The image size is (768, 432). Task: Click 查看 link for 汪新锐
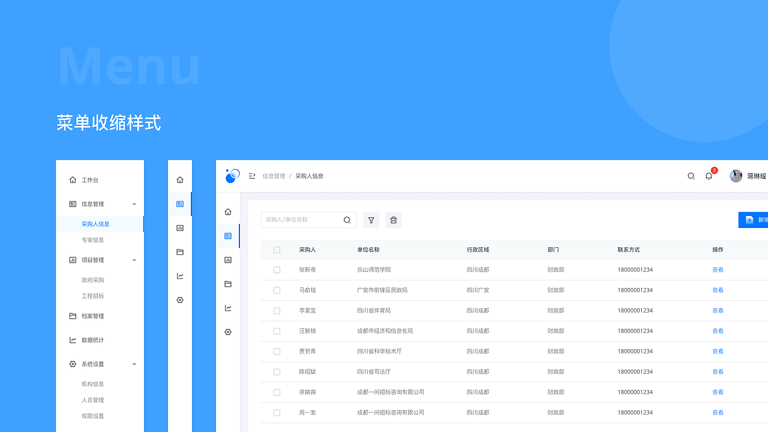pyautogui.click(x=718, y=331)
